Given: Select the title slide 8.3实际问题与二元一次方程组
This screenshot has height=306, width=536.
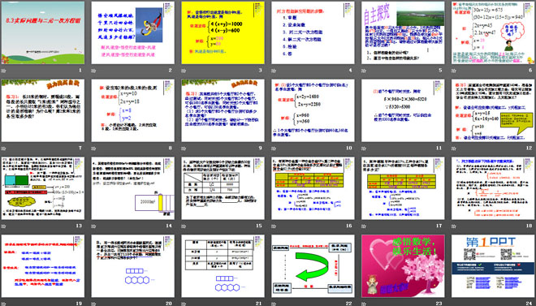Looking at the screenshot, I should 43,32.
